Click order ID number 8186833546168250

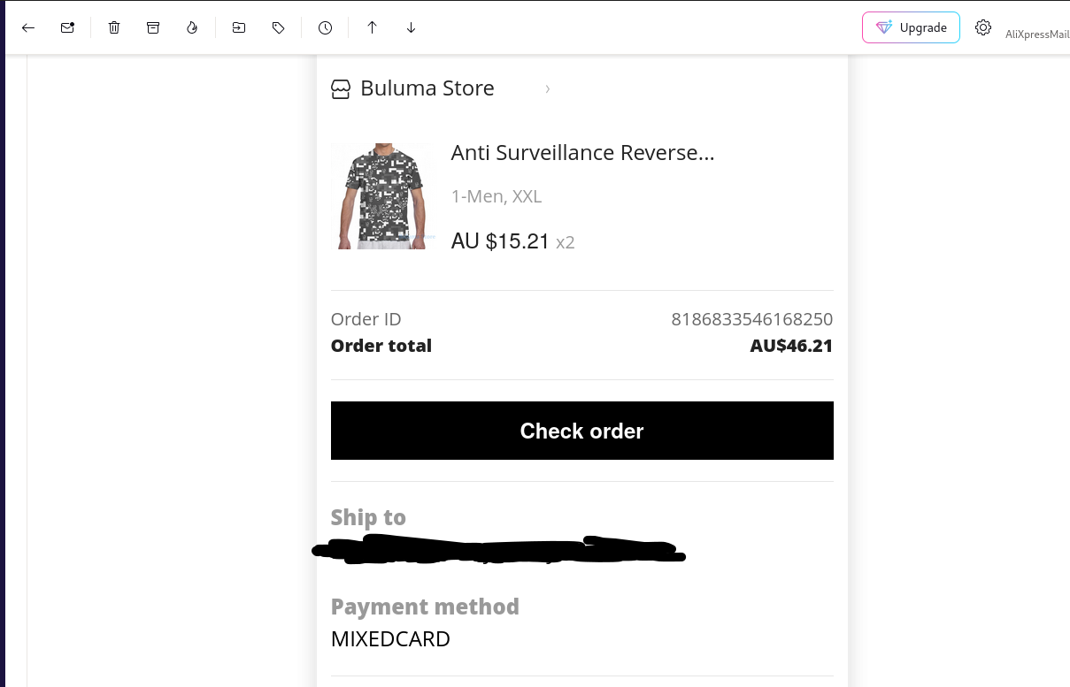(x=752, y=319)
